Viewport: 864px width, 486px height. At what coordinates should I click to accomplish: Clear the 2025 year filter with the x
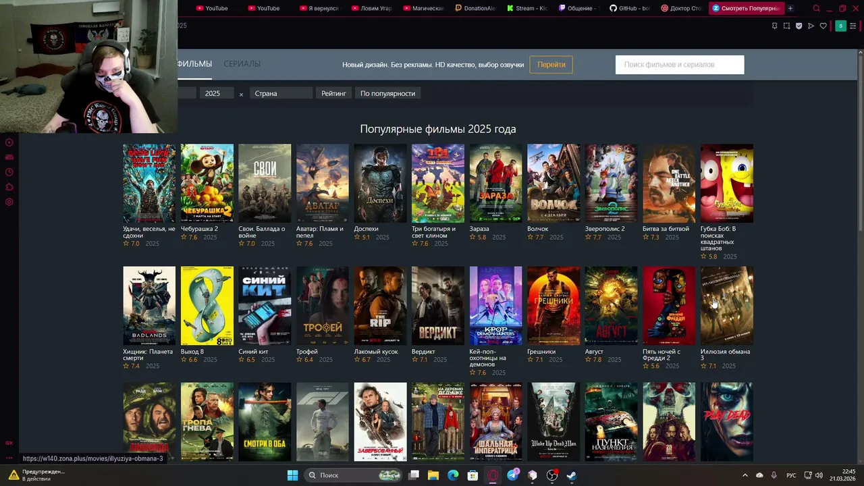tap(241, 94)
